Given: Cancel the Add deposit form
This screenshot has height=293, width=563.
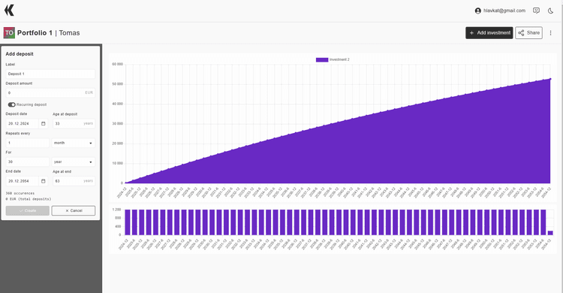Looking at the screenshot, I should click(x=74, y=210).
